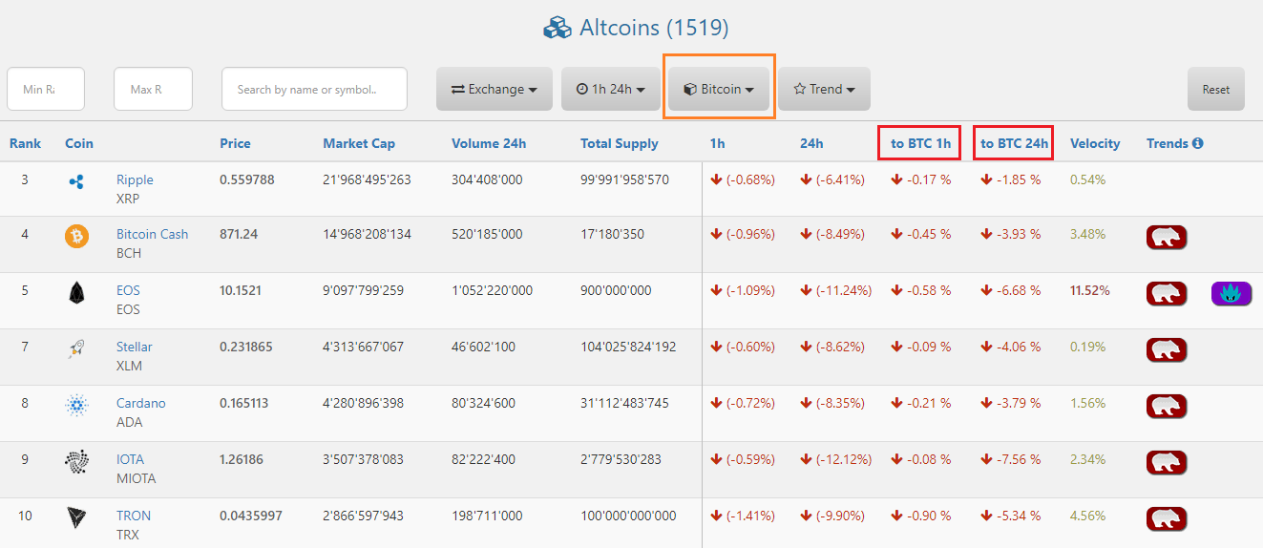Click IOTA total supply 2'779'530'283
The image size is (1263, 548).
coord(621,459)
